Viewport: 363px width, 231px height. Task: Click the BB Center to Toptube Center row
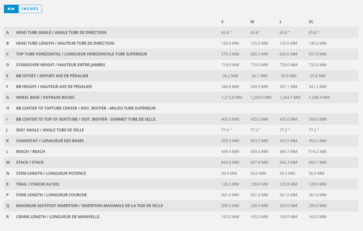coord(86,108)
